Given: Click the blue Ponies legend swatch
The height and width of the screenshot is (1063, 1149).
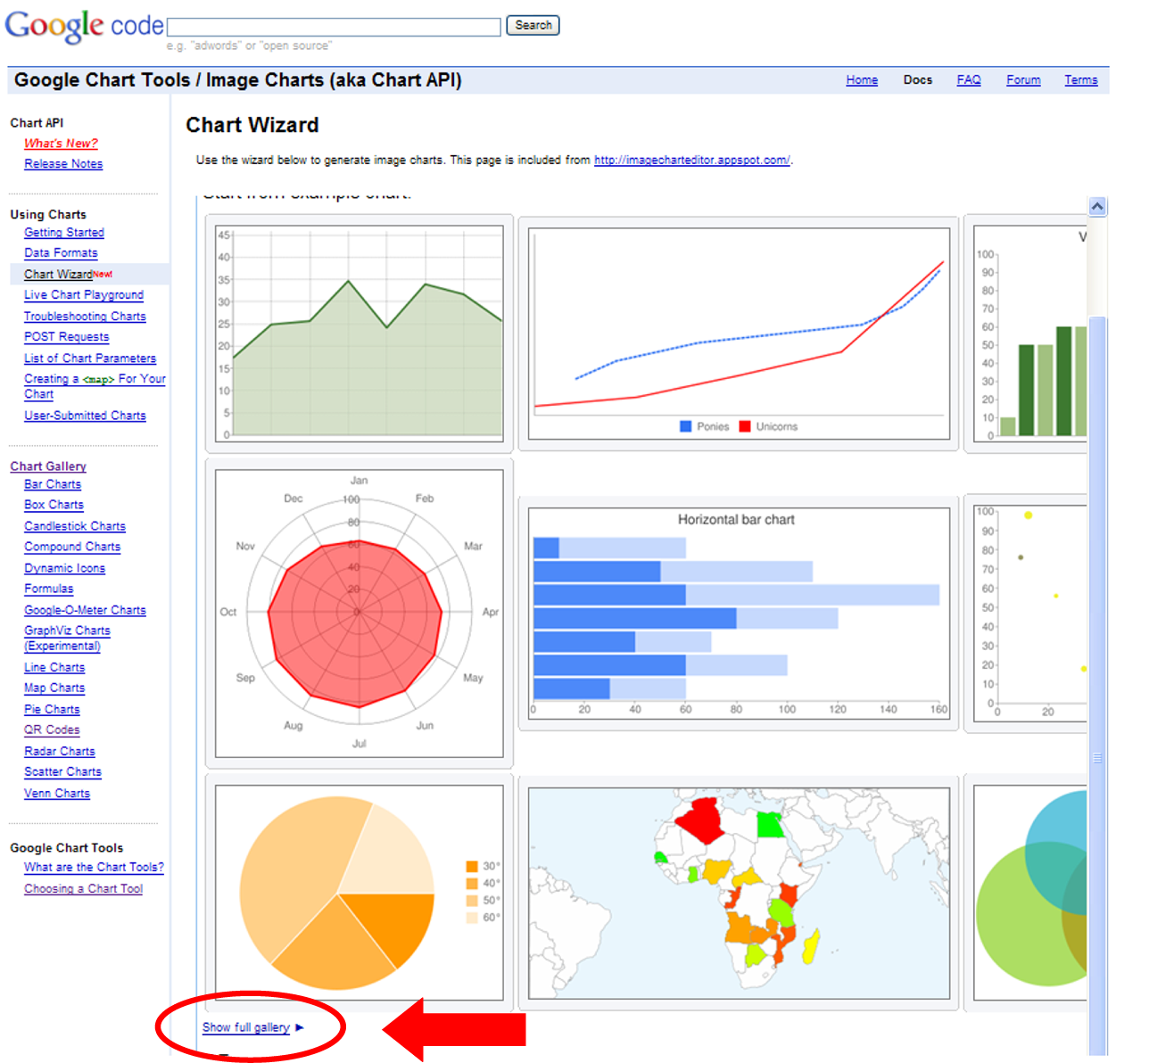Looking at the screenshot, I should (685, 426).
